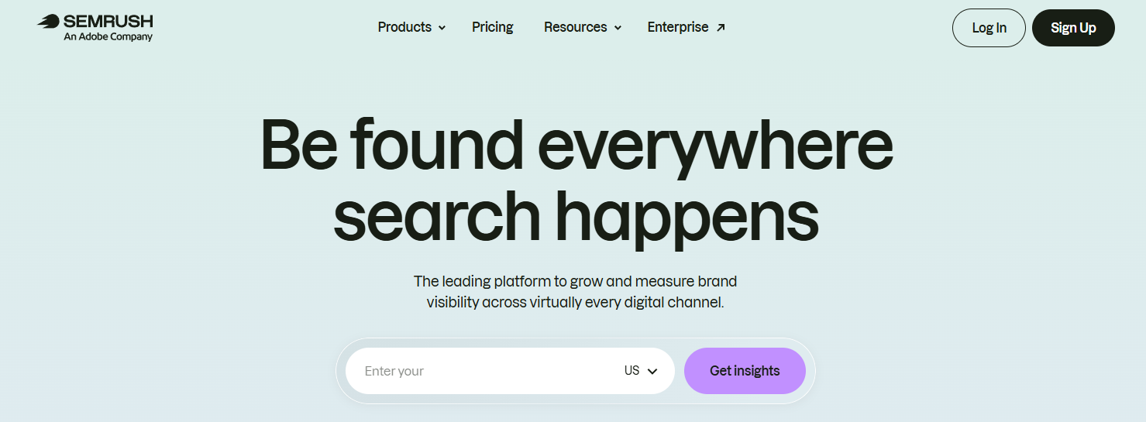Select the US country label

click(632, 371)
